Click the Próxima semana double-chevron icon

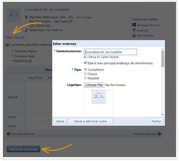click(159, 134)
